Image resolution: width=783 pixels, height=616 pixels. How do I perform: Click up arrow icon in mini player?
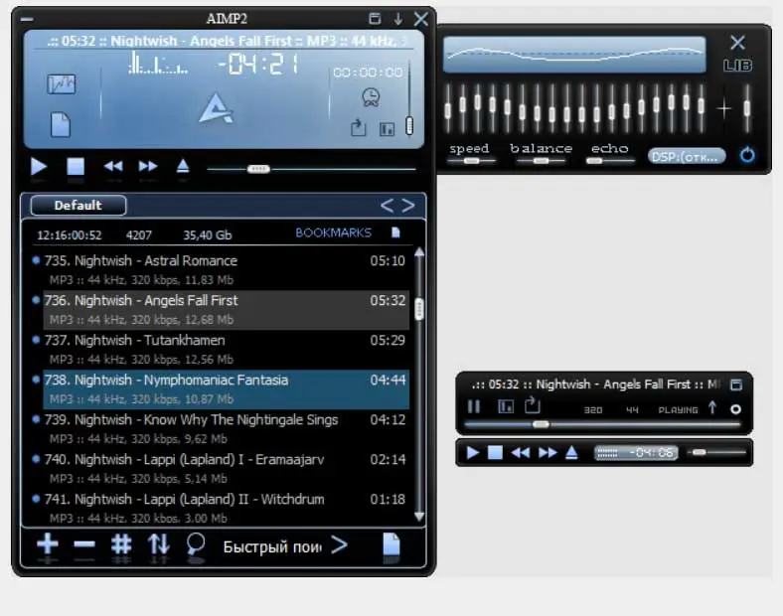click(x=712, y=408)
